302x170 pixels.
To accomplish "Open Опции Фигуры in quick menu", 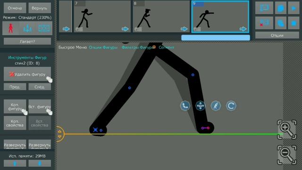I will click(103, 47).
